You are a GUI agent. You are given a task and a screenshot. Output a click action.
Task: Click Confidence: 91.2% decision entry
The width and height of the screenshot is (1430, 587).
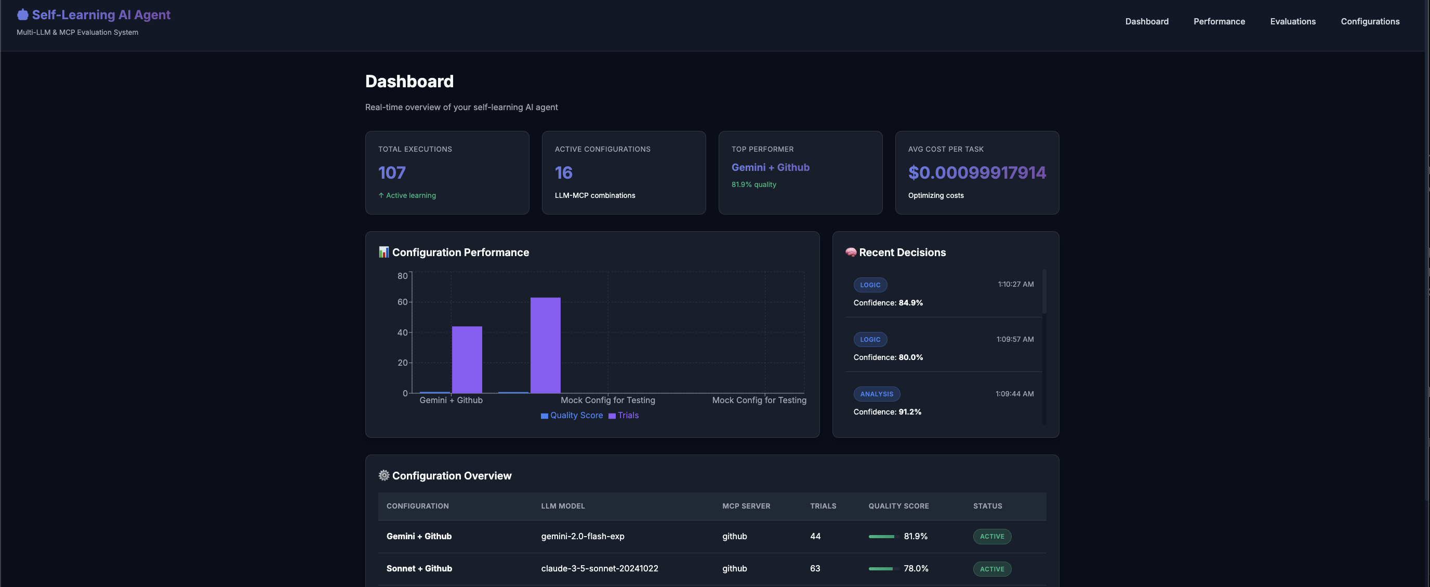pos(887,411)
